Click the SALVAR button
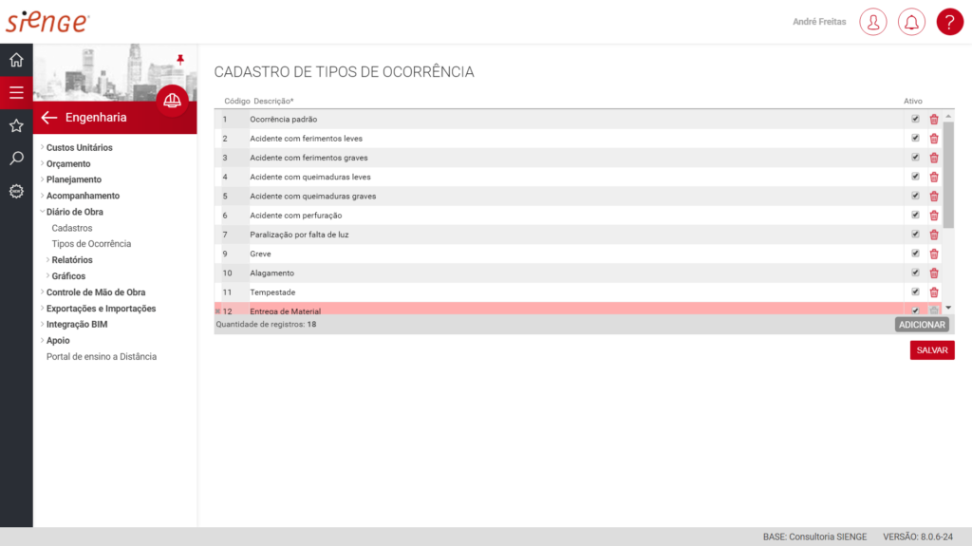The width and height of the screenshot is (972, 546). (x=931, y=350)
